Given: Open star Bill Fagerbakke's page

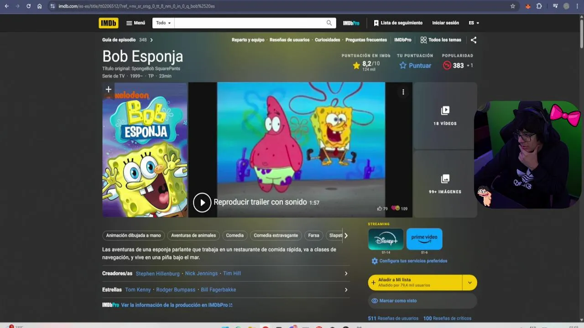Looking at the screenshot, I should coord(219,290).
